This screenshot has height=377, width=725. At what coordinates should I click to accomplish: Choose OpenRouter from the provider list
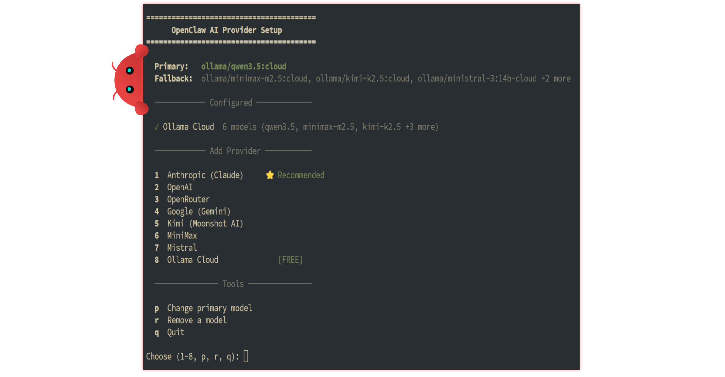(188, 200)
